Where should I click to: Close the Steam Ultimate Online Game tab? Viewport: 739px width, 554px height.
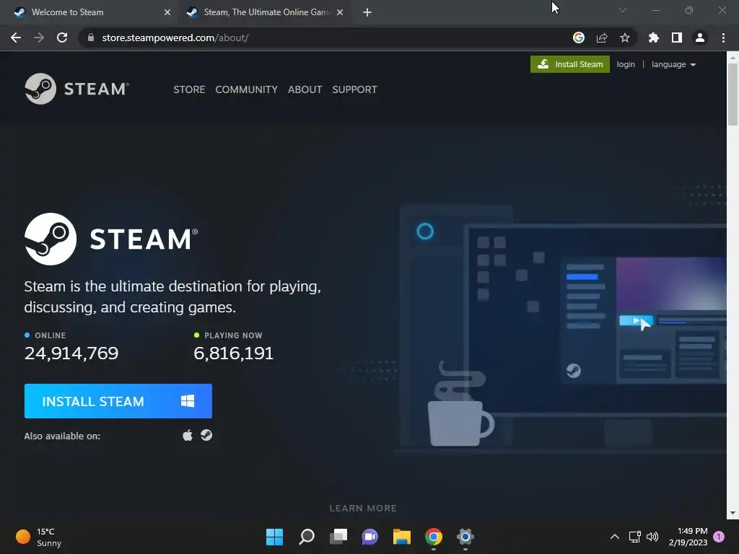click(x=340, y=12)
